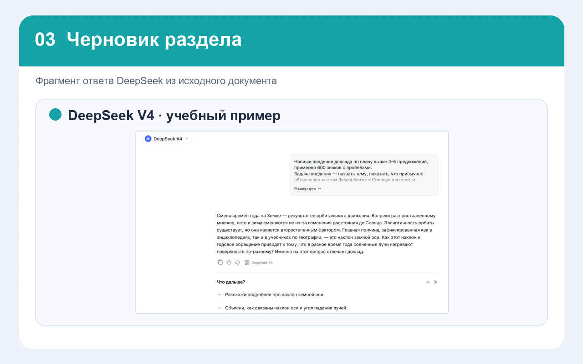Click the user message bubble 'Напиши введение доклада'
This screenshot has height=364, width=583.
point(364,175)
